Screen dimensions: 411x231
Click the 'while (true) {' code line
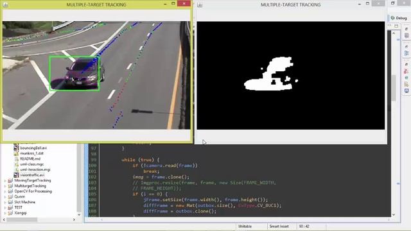pyautogui.click(x=141, y=160)
